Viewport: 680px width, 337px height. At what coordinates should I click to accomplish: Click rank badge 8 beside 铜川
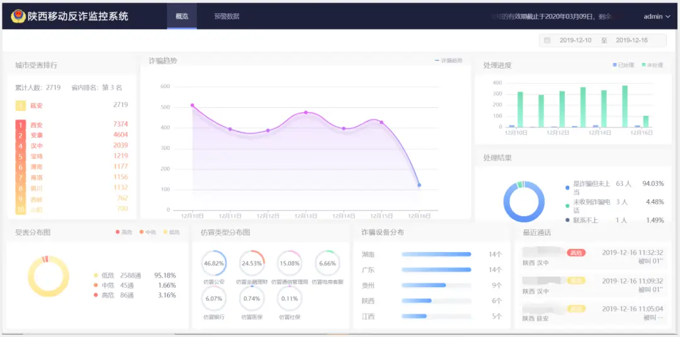pos(20,188)
